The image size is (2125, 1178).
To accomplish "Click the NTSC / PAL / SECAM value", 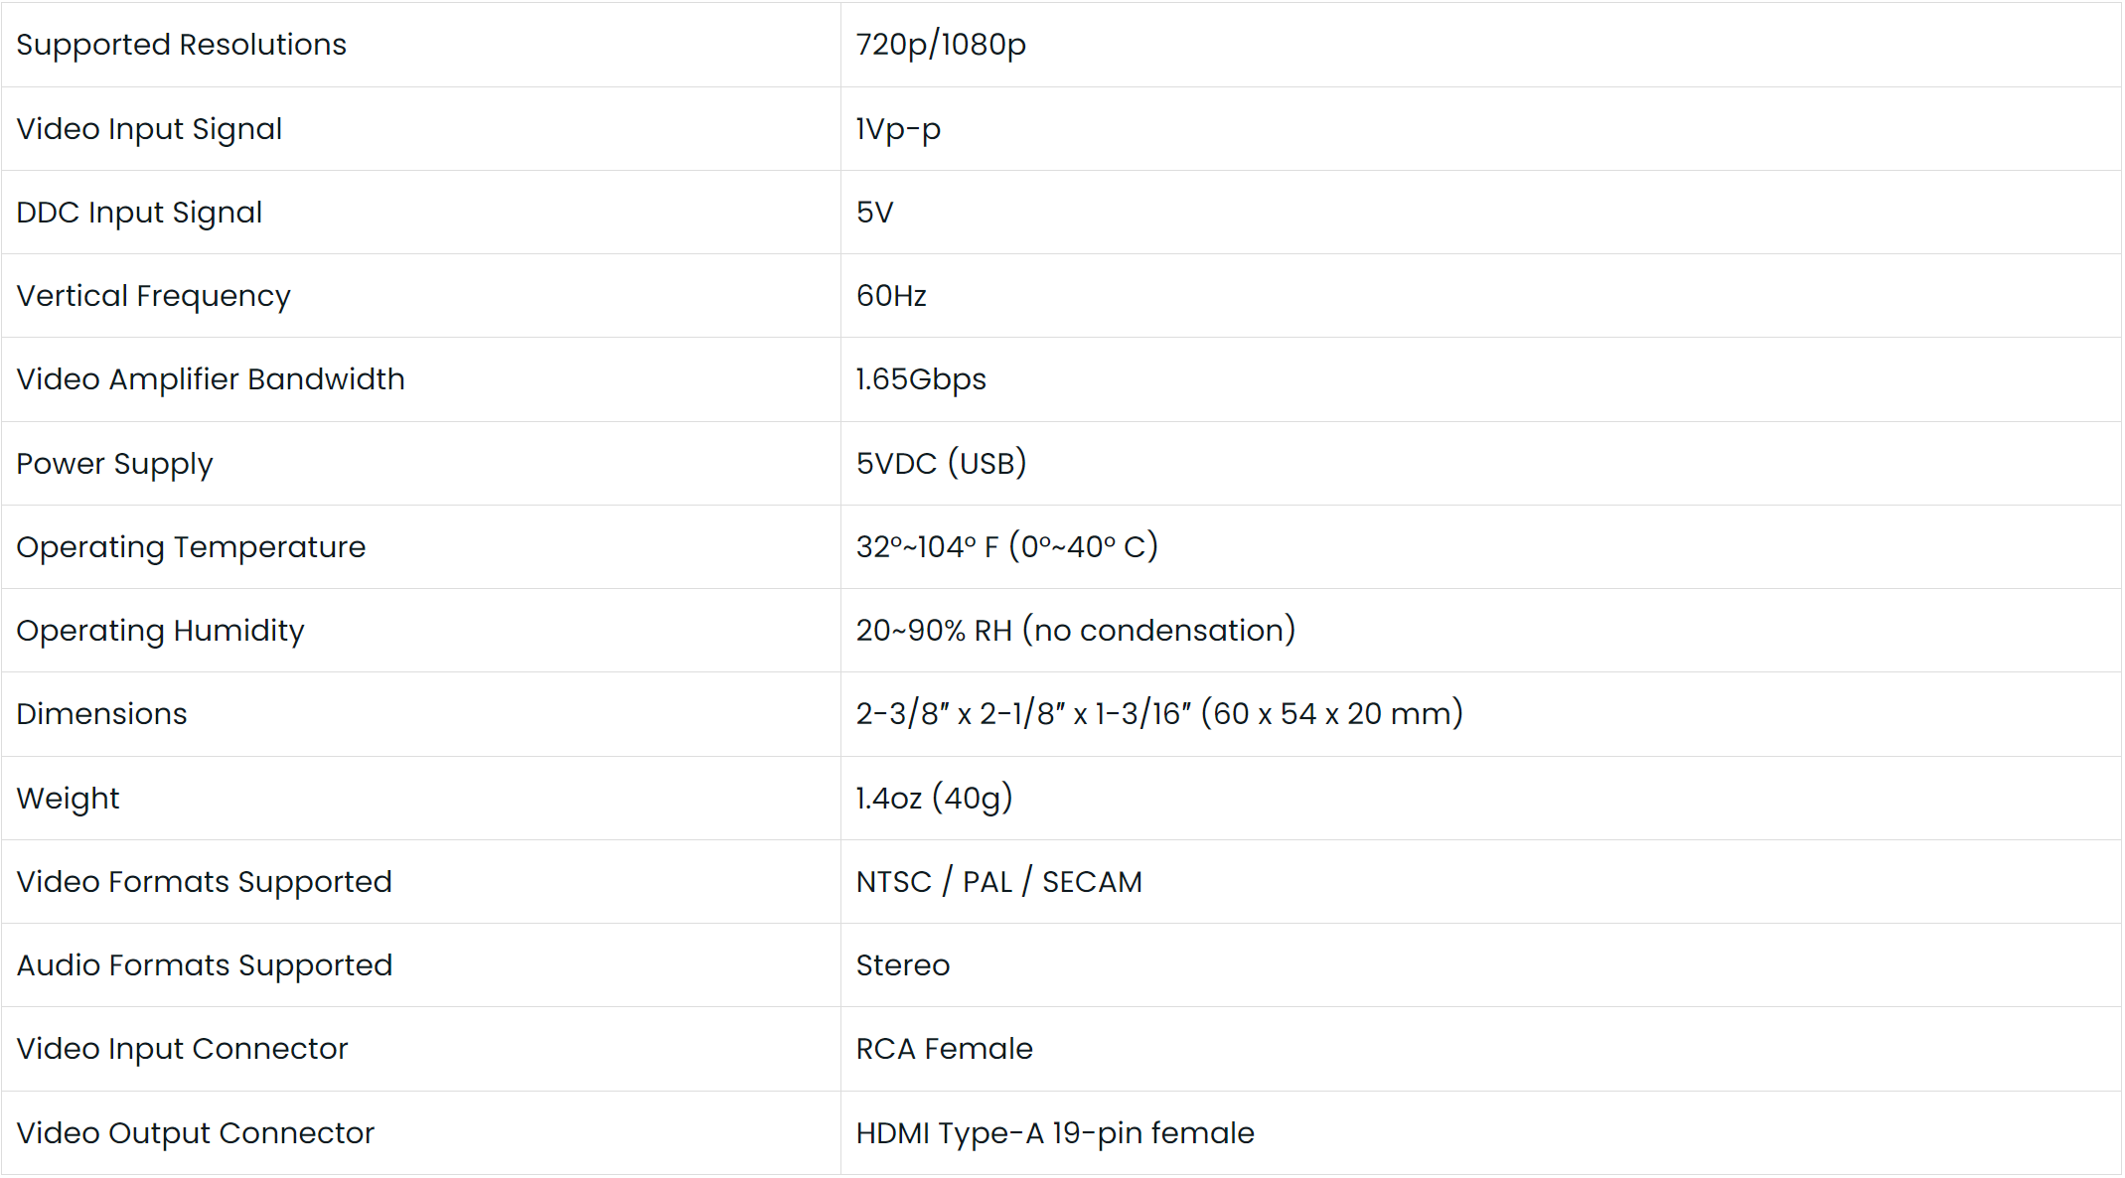I will pyautogui.click(x=998, y=882).
